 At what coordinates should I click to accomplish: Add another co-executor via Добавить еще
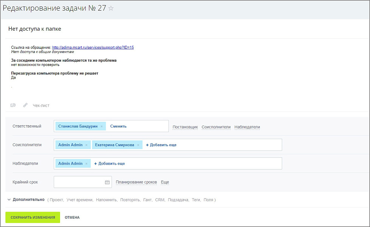[x=161, y=145]
